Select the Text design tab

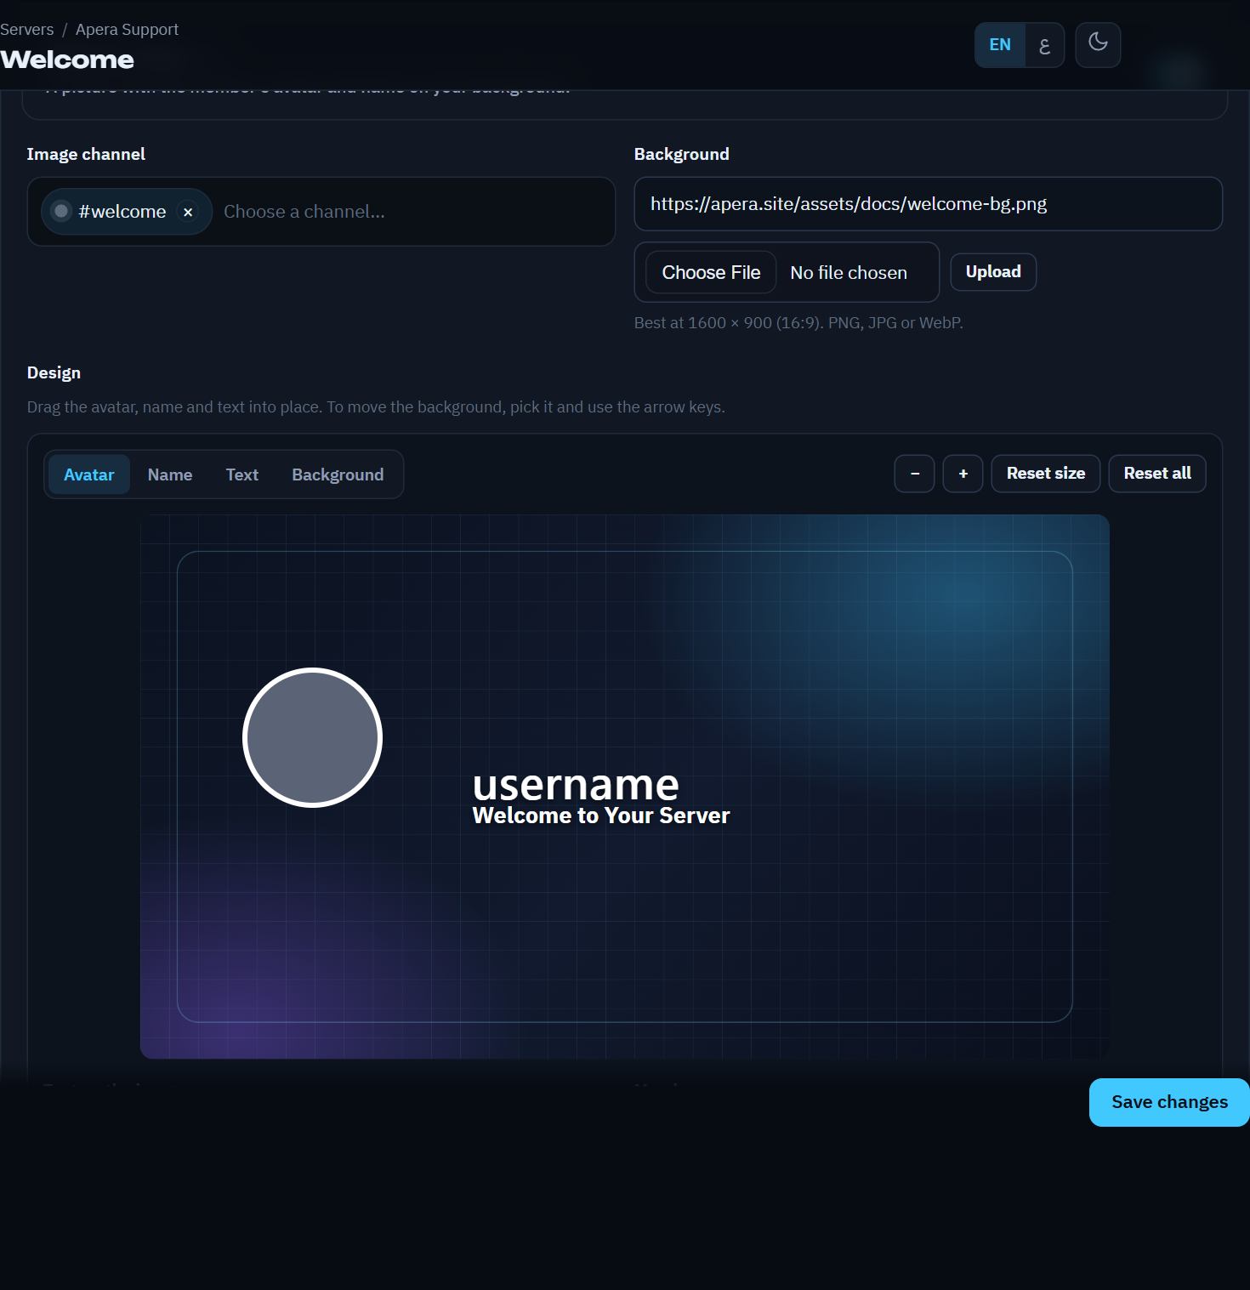[242, 475]
